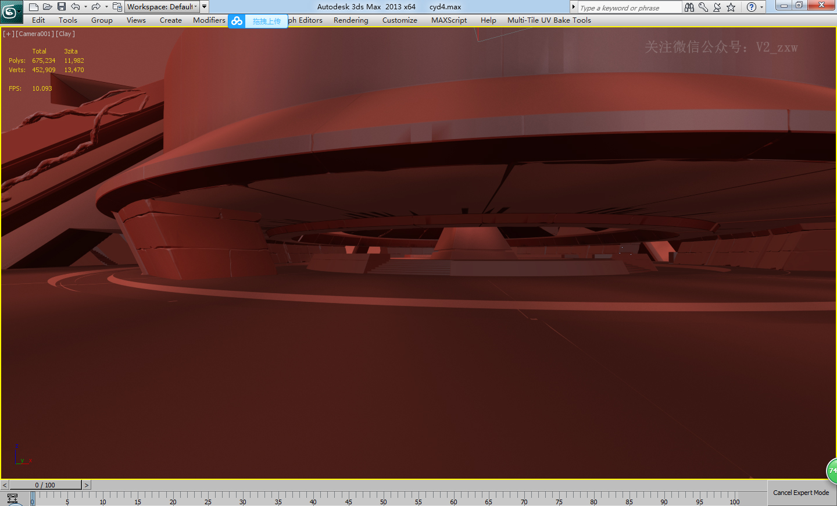The image size is (837, 506).
Task: Open the Workspace: Default dropdown
Action: coord(162,7)
